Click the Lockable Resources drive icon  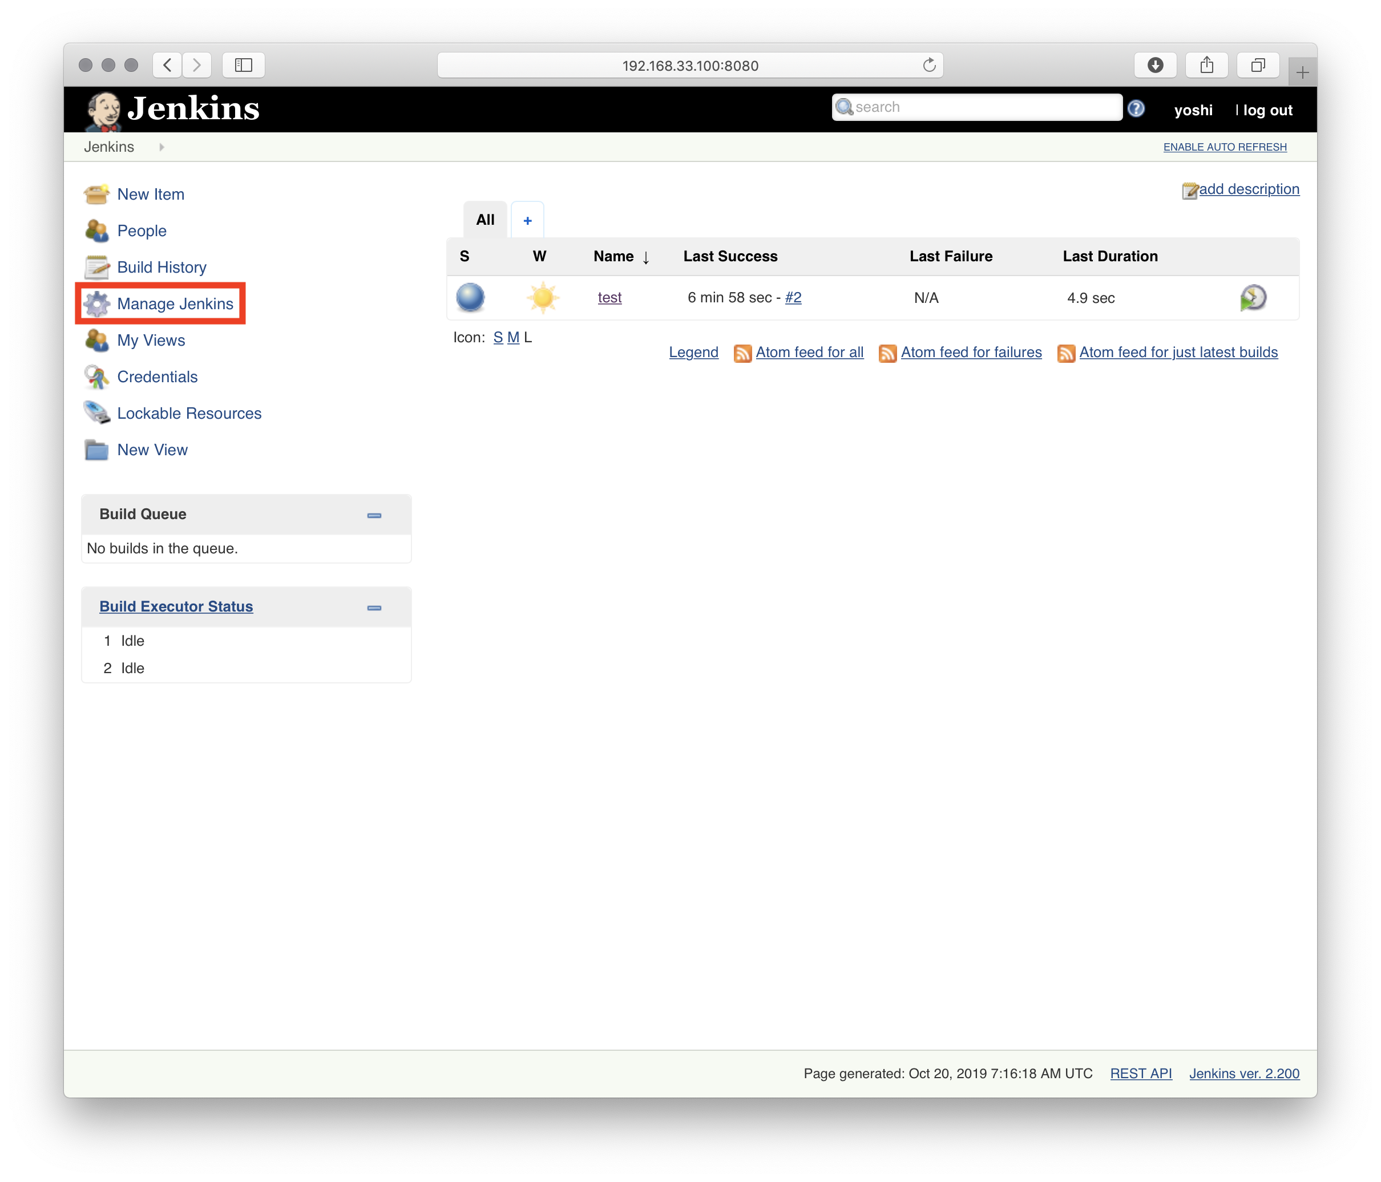96,413
